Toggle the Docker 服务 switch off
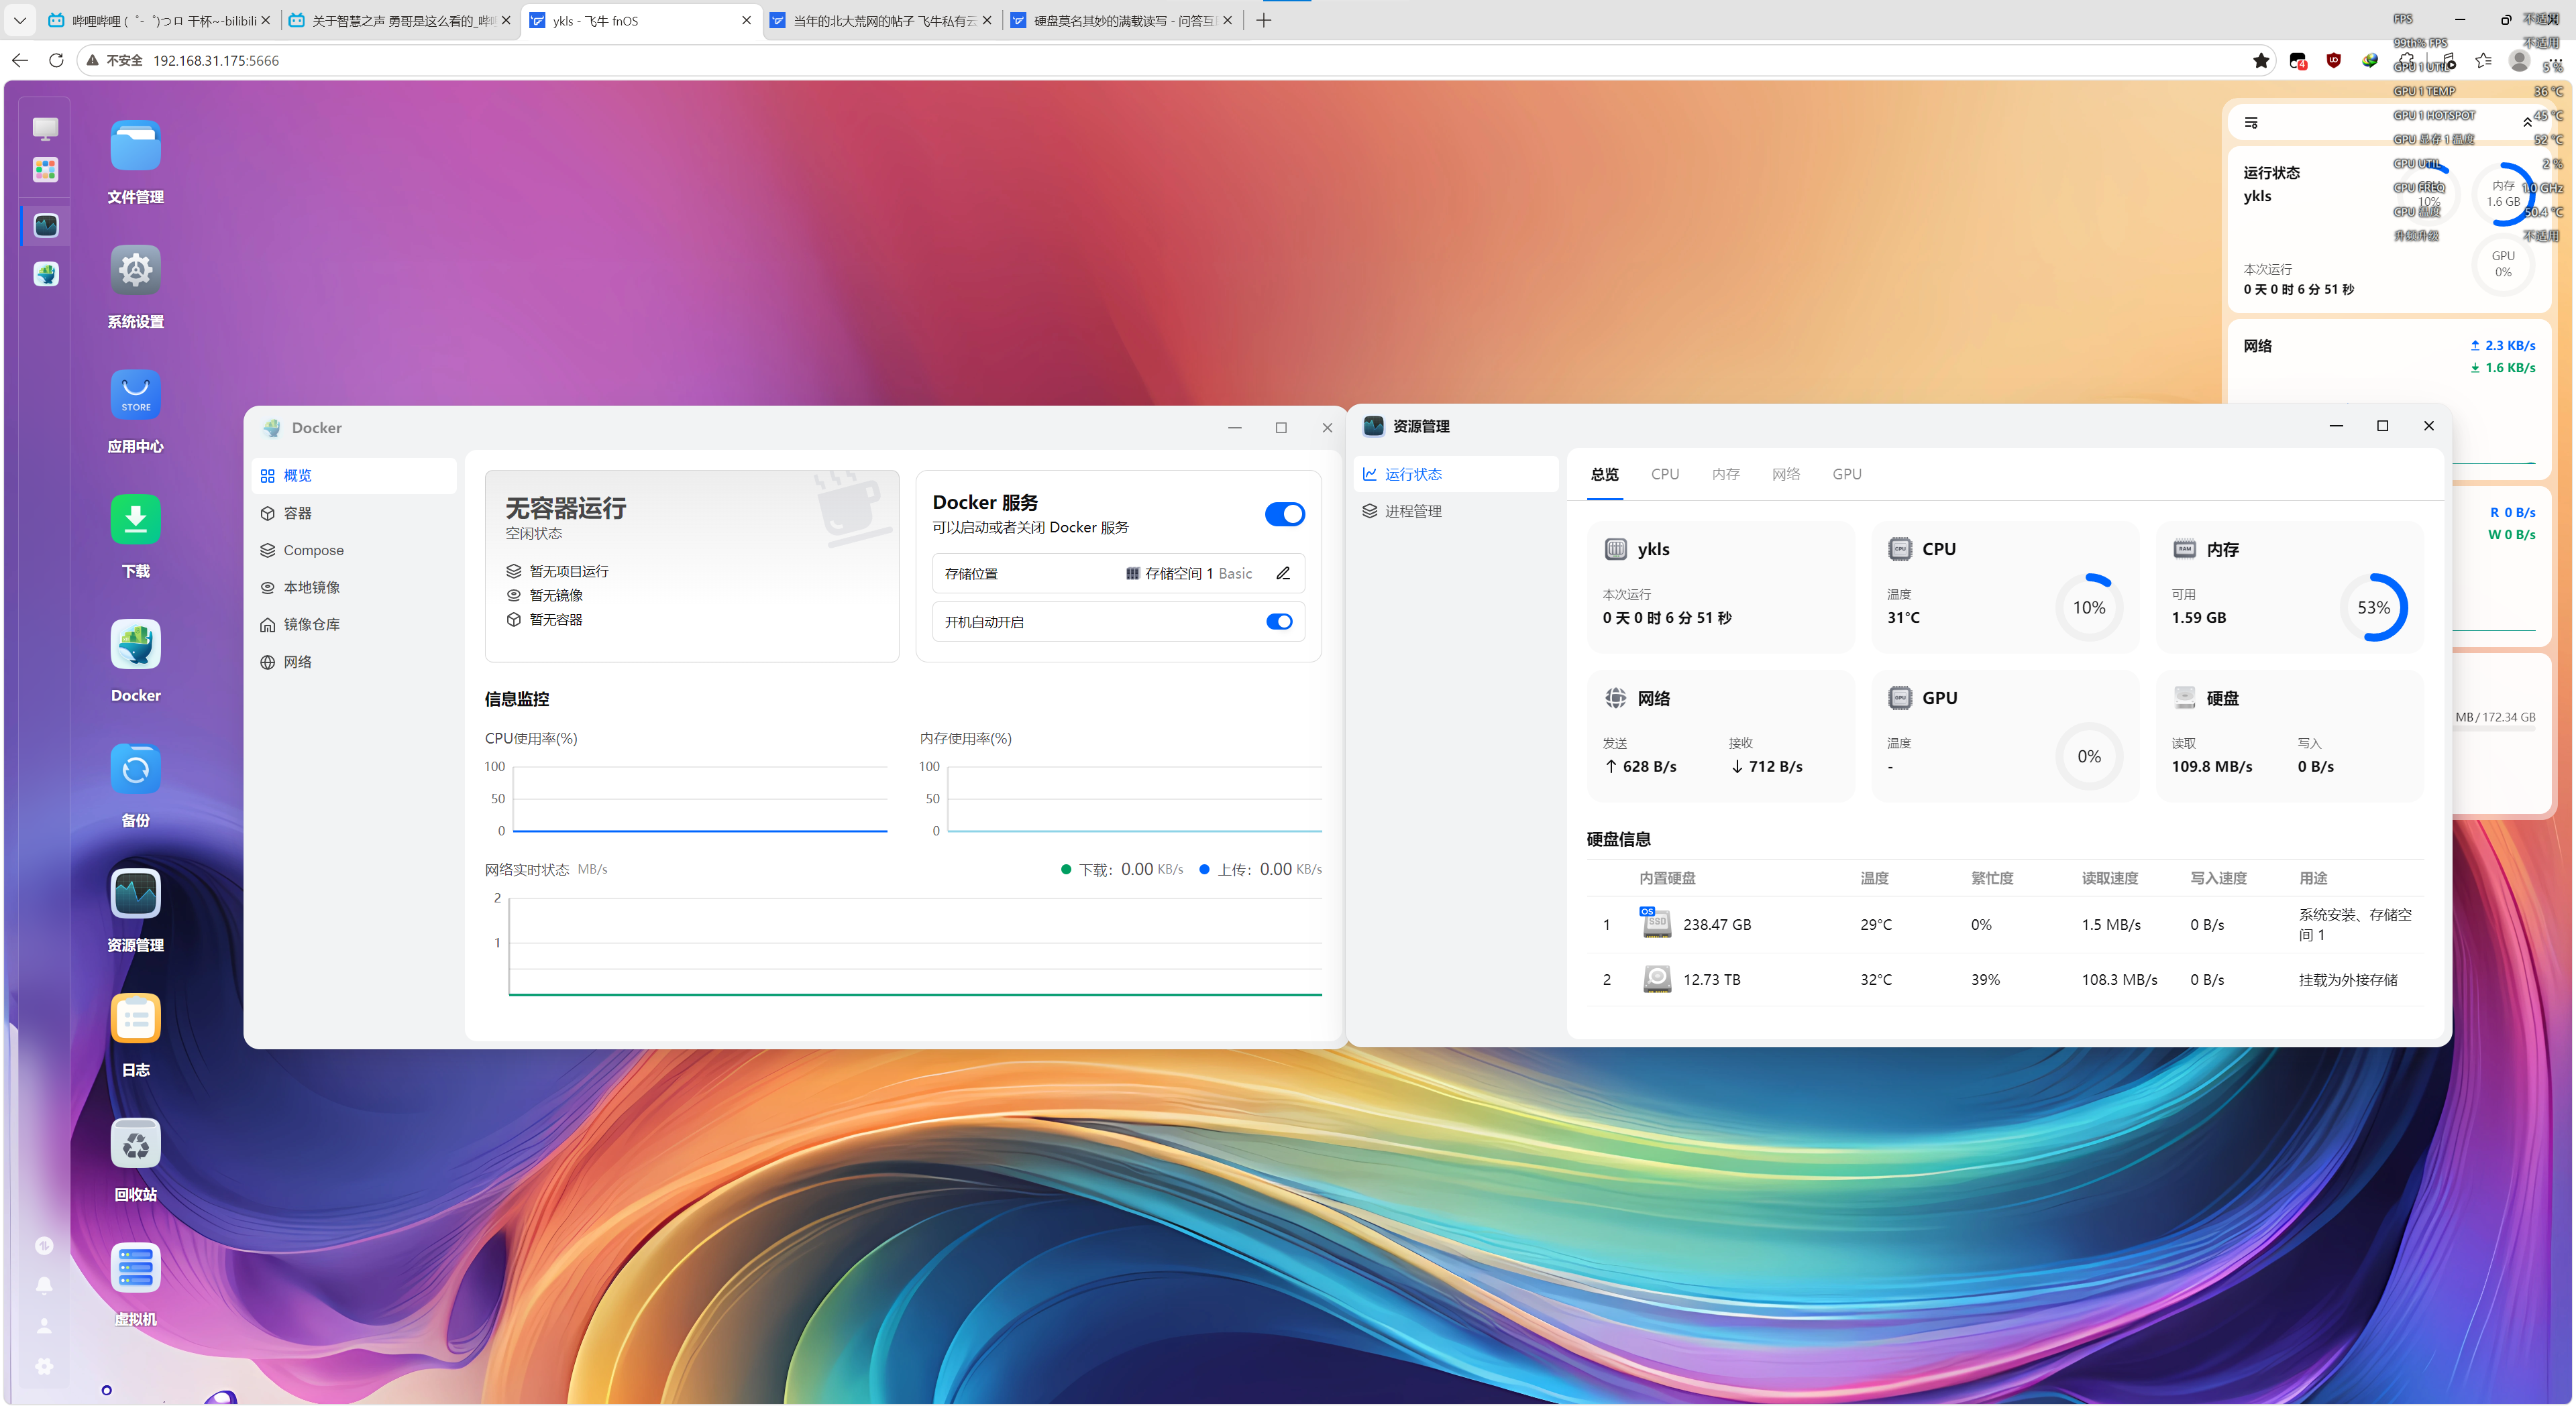 point(1284,514)
